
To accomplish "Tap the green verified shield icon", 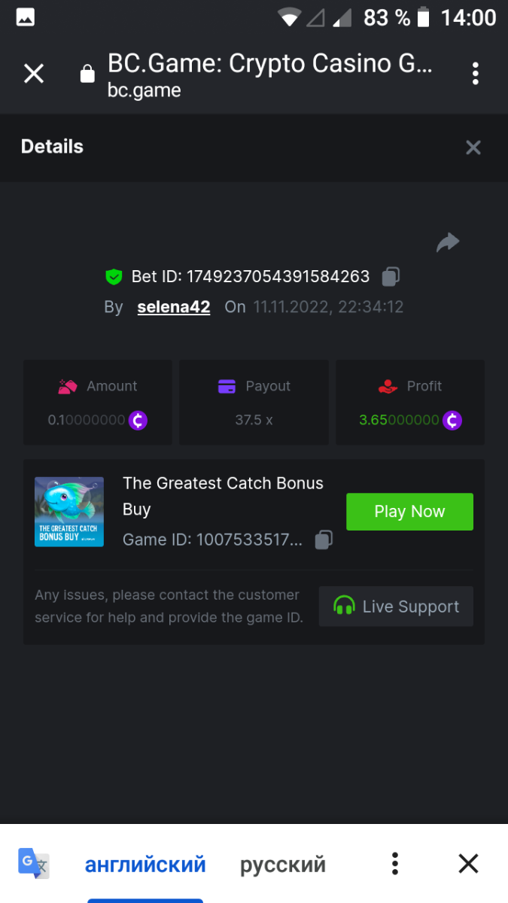I will tap(114, 277).
